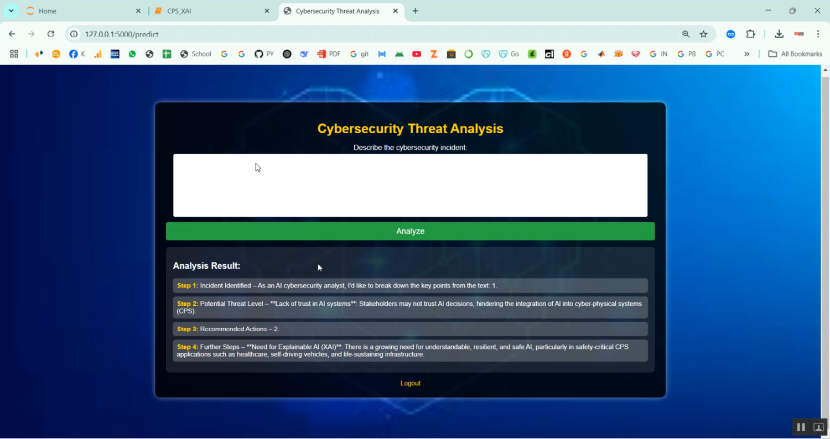
Task: Minimize the browser window
Action: coord(768,11)
